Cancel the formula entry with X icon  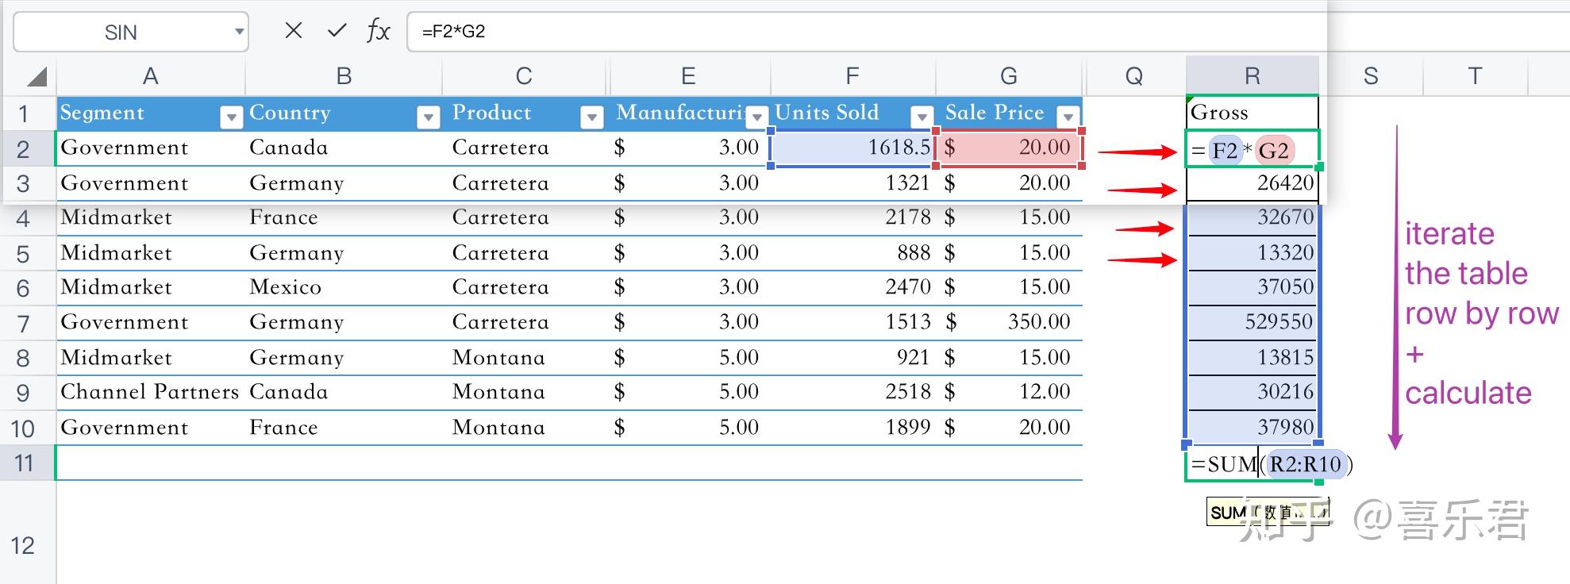tap(294, 31)
